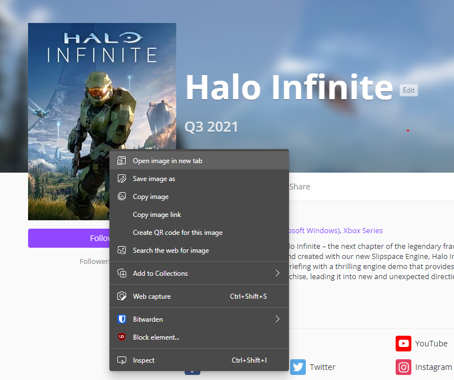Click the Add to Collections icon
The height and width of the screenshot is (380, 454).
[122, 273]
